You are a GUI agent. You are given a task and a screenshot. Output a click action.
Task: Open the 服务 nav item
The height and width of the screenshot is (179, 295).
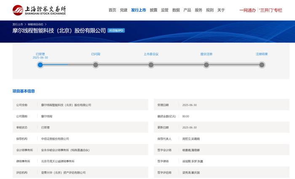[198, 10]
